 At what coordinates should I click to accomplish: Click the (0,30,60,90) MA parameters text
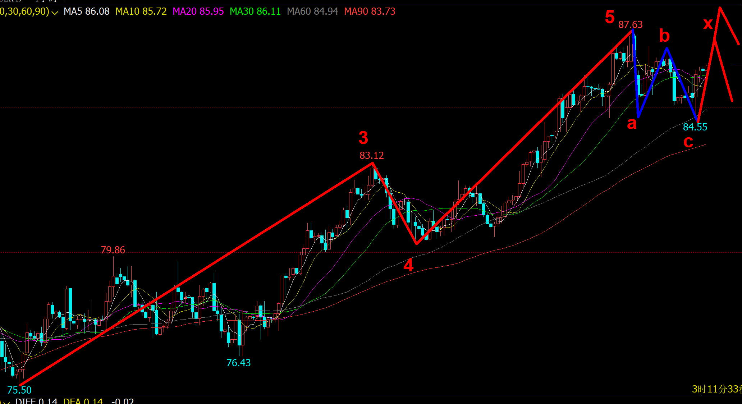(x=24, y=12)
